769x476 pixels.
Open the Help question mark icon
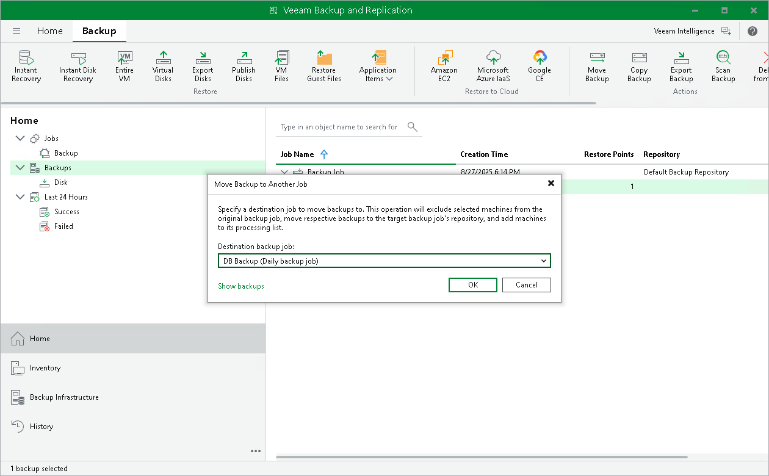tap(753, 31)
